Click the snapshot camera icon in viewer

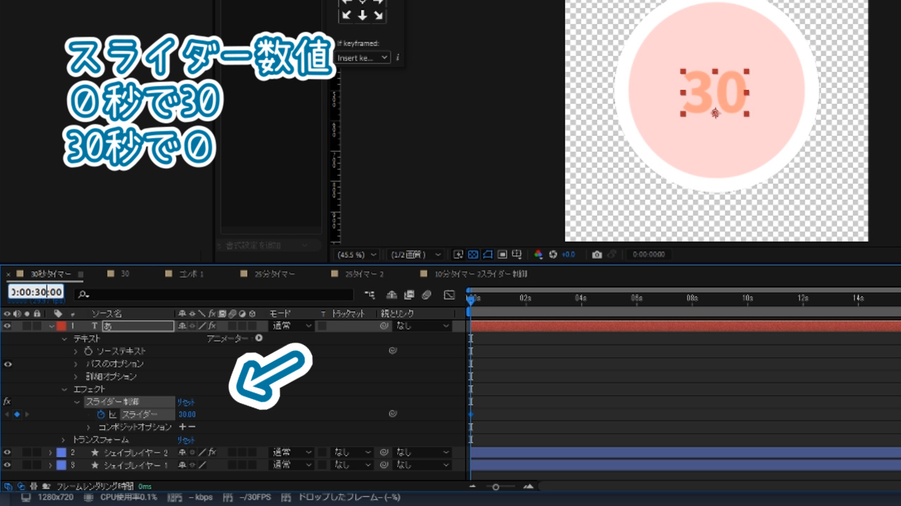pyautogui.click(x=597, y=254)
